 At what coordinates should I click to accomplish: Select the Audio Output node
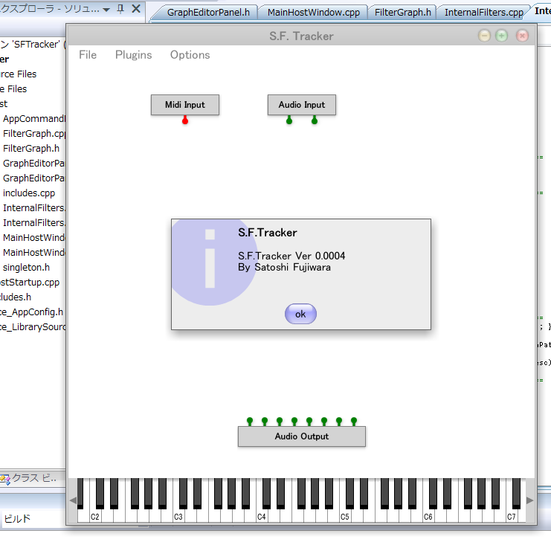pyautogui.click(x=302, y=436)
